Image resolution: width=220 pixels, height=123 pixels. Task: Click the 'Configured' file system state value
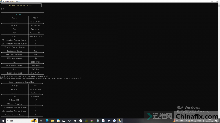coord(36,66)
